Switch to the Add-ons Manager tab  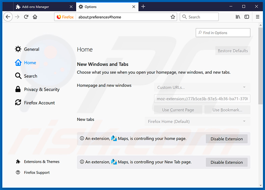pyautogui.click(x=45, y=7)
